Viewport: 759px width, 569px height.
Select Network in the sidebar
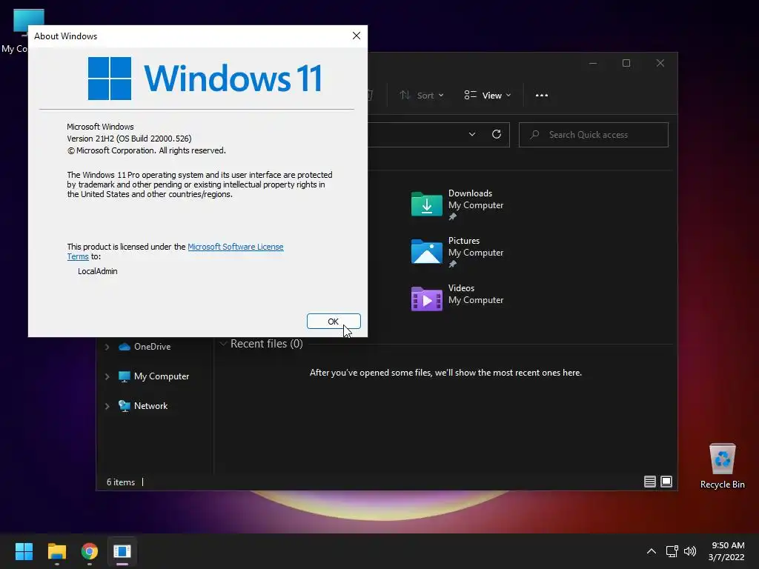[x=150, y=406]
